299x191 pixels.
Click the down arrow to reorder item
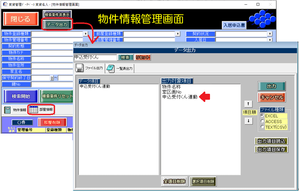[248, 121]
